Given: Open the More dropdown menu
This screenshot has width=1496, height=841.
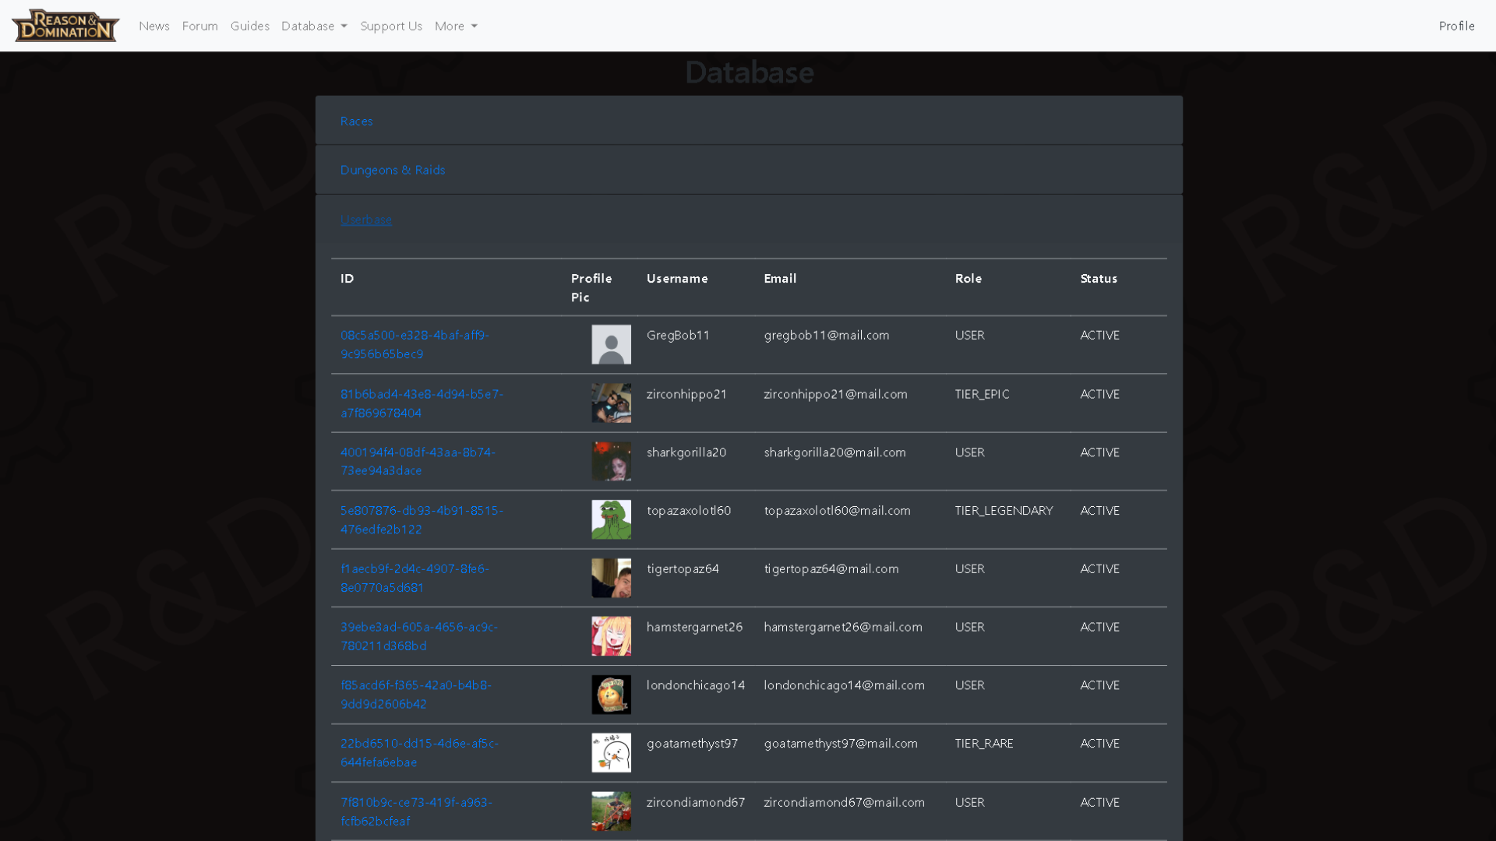Looking at the screenshot, I should point(456,26).
